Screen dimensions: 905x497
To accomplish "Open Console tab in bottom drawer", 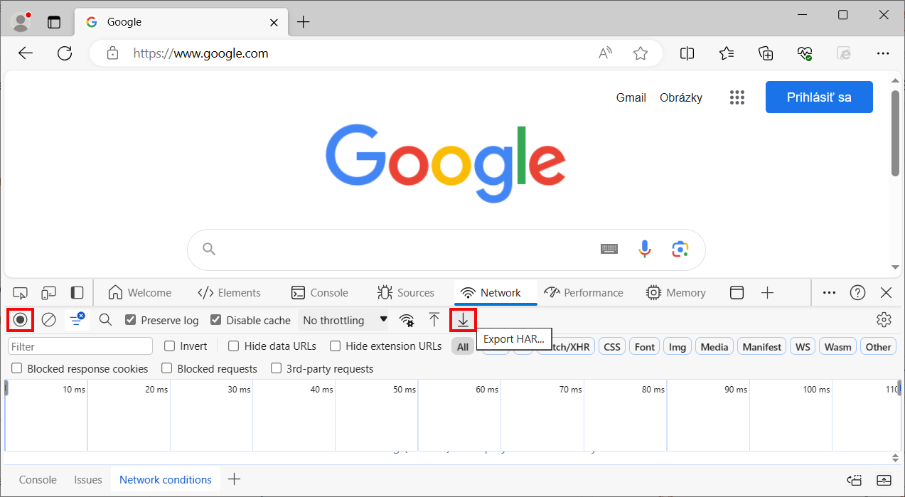I will (38, 479).
